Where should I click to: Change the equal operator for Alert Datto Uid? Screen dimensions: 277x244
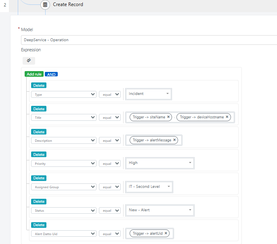110,234
